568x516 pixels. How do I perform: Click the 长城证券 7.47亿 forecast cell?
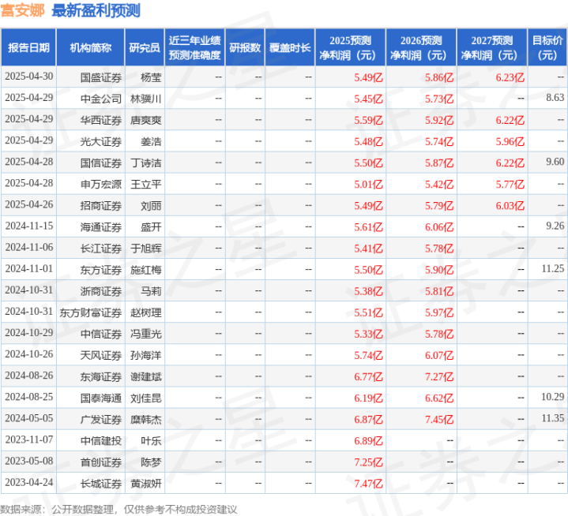368,484
